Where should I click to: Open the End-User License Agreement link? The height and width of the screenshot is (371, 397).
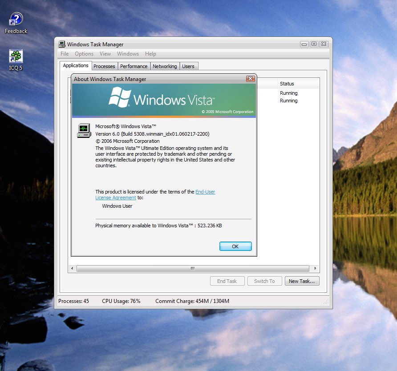205,192
